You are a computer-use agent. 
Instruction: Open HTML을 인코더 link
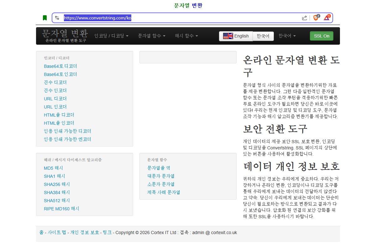coord(59,123)
